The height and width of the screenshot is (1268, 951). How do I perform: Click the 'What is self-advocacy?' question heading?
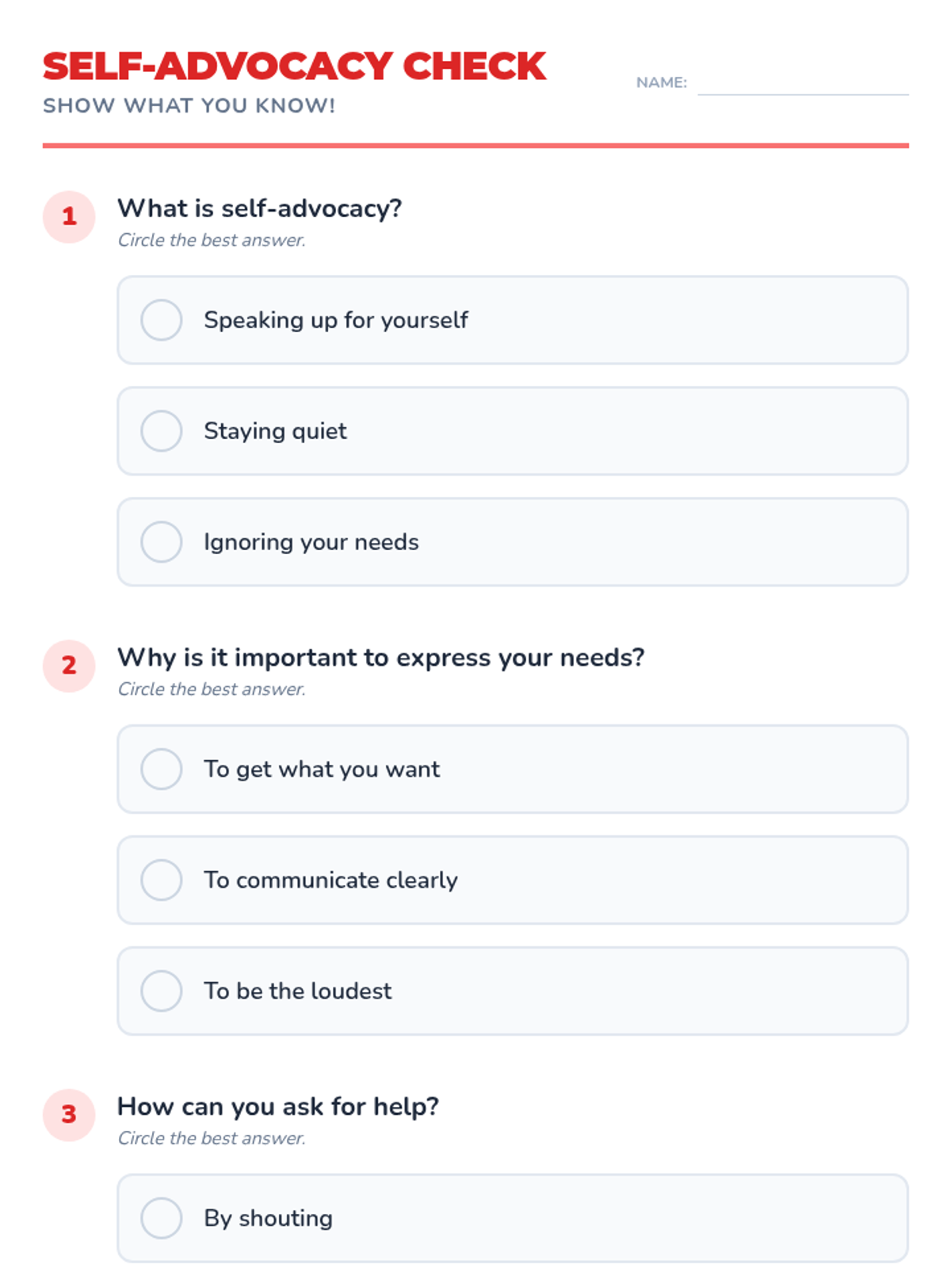click(260, 208)
